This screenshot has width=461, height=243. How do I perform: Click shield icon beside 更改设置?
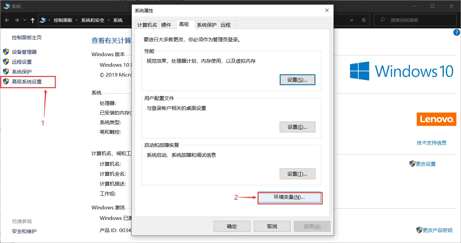point(412,164)
